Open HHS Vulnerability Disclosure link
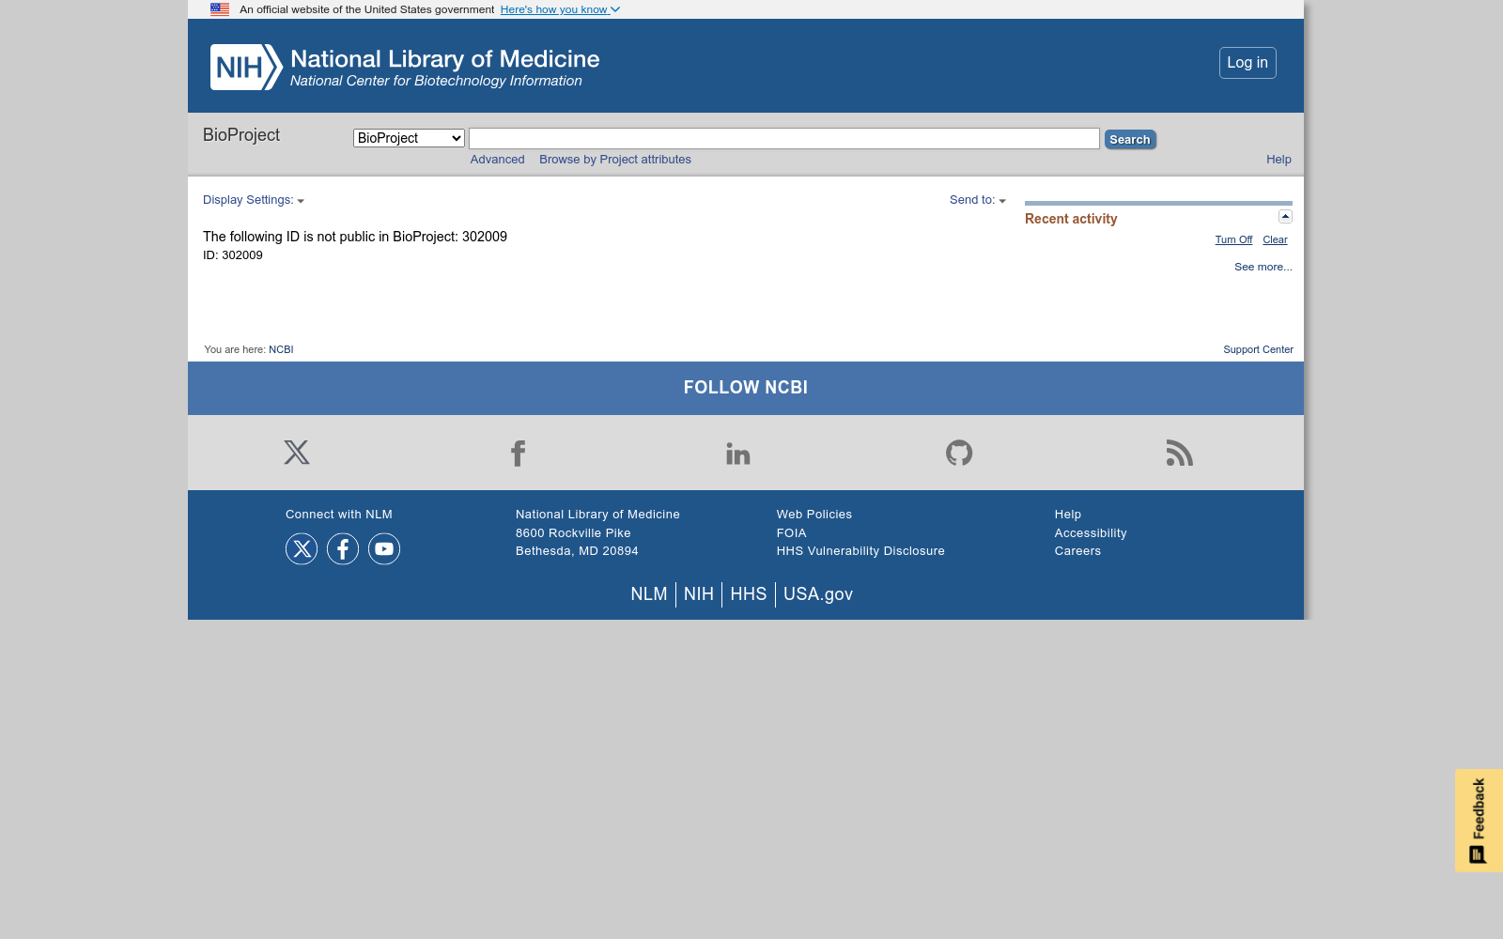Screen dimensions: 1503x939 pyautogui.click(x=860, y=551)
